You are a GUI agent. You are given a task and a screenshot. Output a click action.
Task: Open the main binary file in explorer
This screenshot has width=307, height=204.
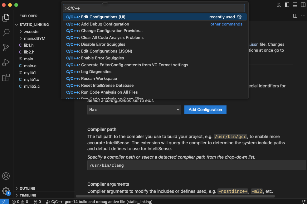(x=28, y=59)
